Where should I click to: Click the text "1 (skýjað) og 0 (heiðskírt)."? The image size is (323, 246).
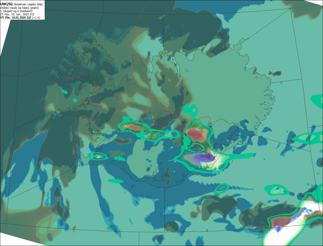tap(17, 11)
